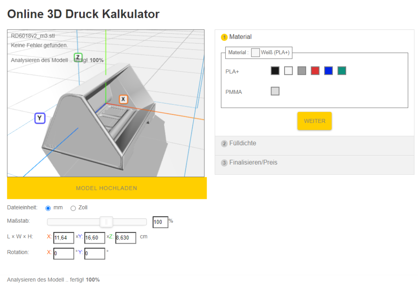Click the X axis label in 3D viewer

coord(123,99)
